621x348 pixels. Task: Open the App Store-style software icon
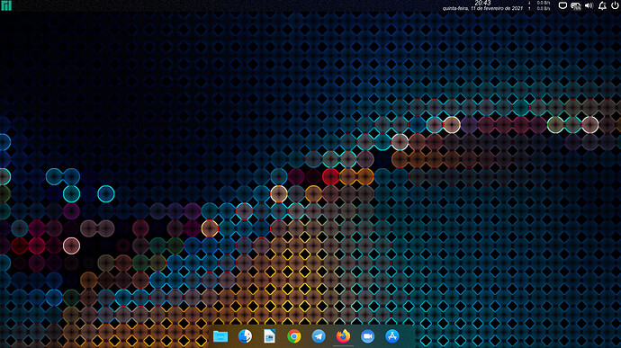pos(392,336)
